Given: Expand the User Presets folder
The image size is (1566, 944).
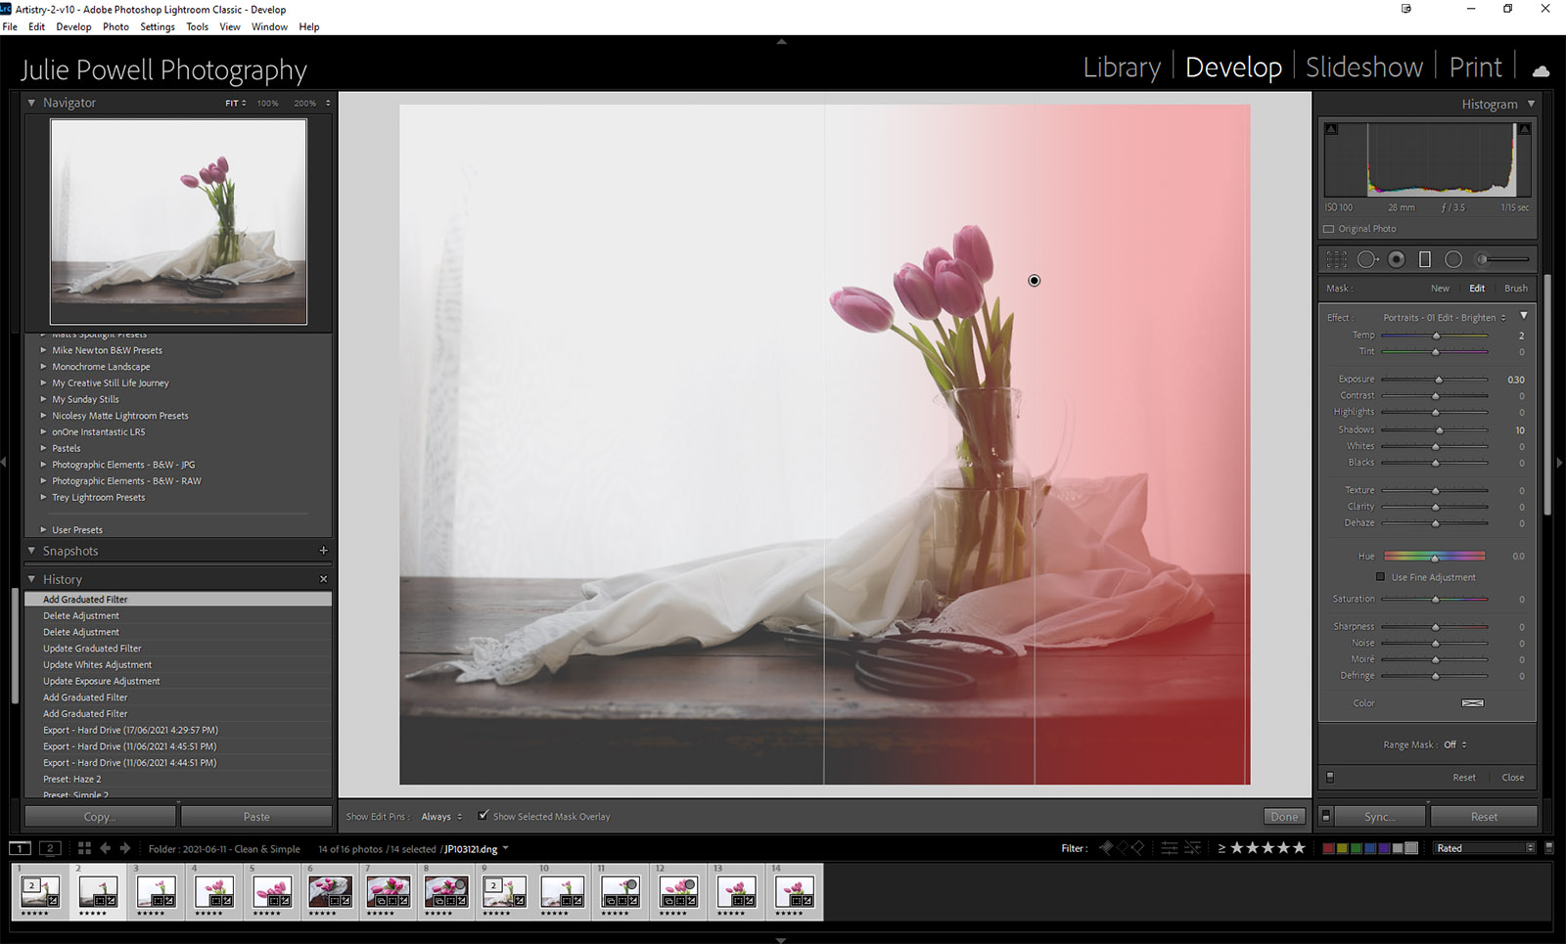Looking at the screenshot, I should [x=43, y=530].
